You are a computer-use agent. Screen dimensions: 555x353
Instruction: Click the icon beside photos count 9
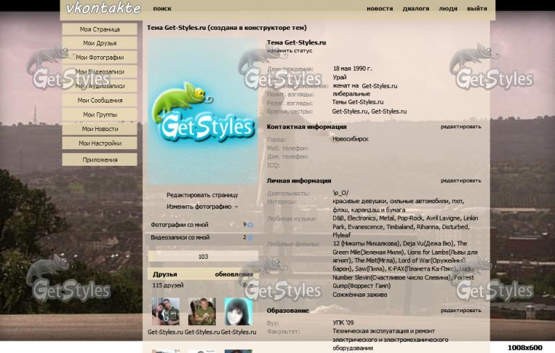[x=250, y=225]
